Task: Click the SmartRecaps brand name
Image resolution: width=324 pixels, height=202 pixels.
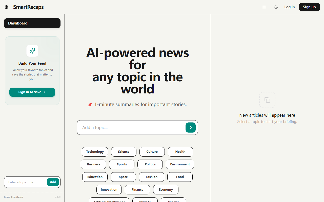Action: tap(28, 7)
